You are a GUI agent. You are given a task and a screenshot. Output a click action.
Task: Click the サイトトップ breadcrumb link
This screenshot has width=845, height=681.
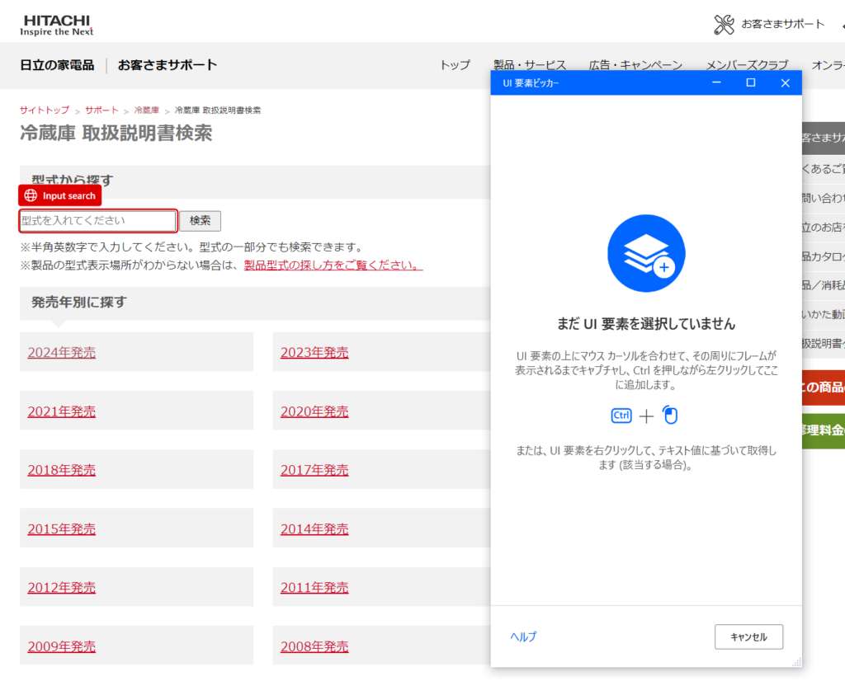(x=45, y=110)
